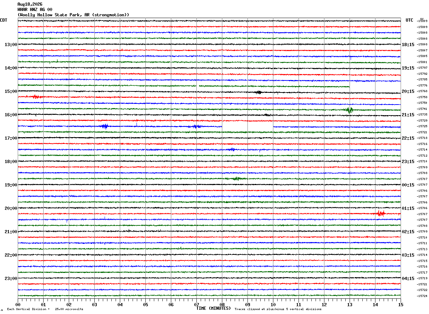Click the UTC column header
This screenshot has width=429, height=314.
pos(409,20)
